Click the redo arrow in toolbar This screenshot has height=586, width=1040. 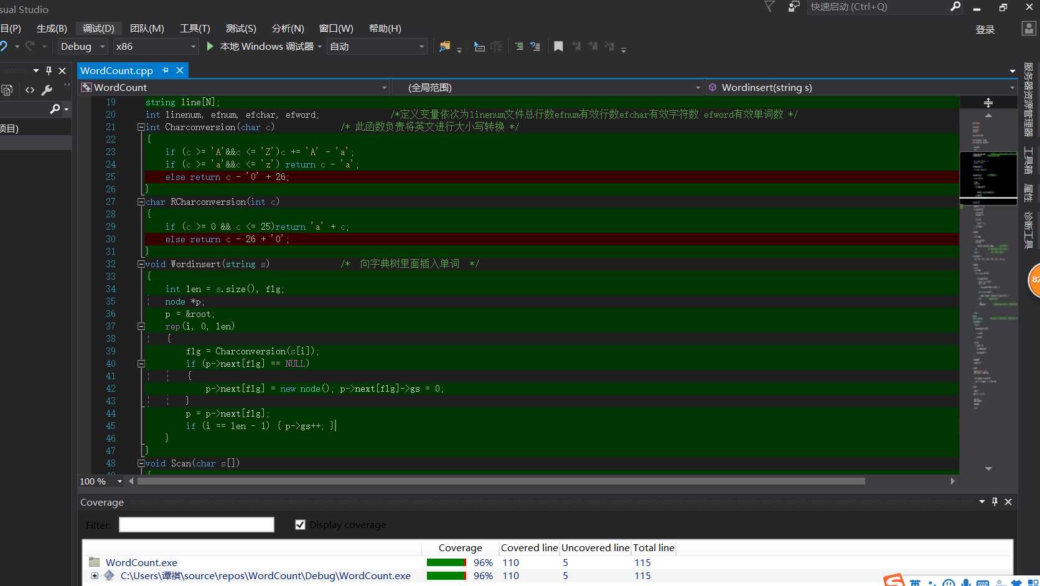30,47
